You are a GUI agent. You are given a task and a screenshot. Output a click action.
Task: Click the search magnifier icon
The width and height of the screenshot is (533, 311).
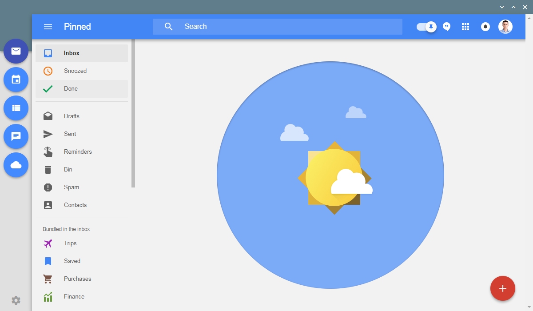[x=168, y=27]
